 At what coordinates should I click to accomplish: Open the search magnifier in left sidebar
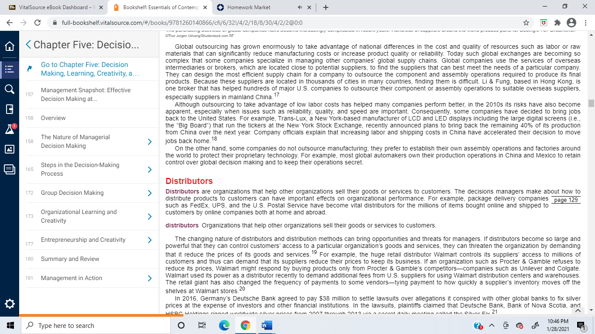[x=10, y=89]
